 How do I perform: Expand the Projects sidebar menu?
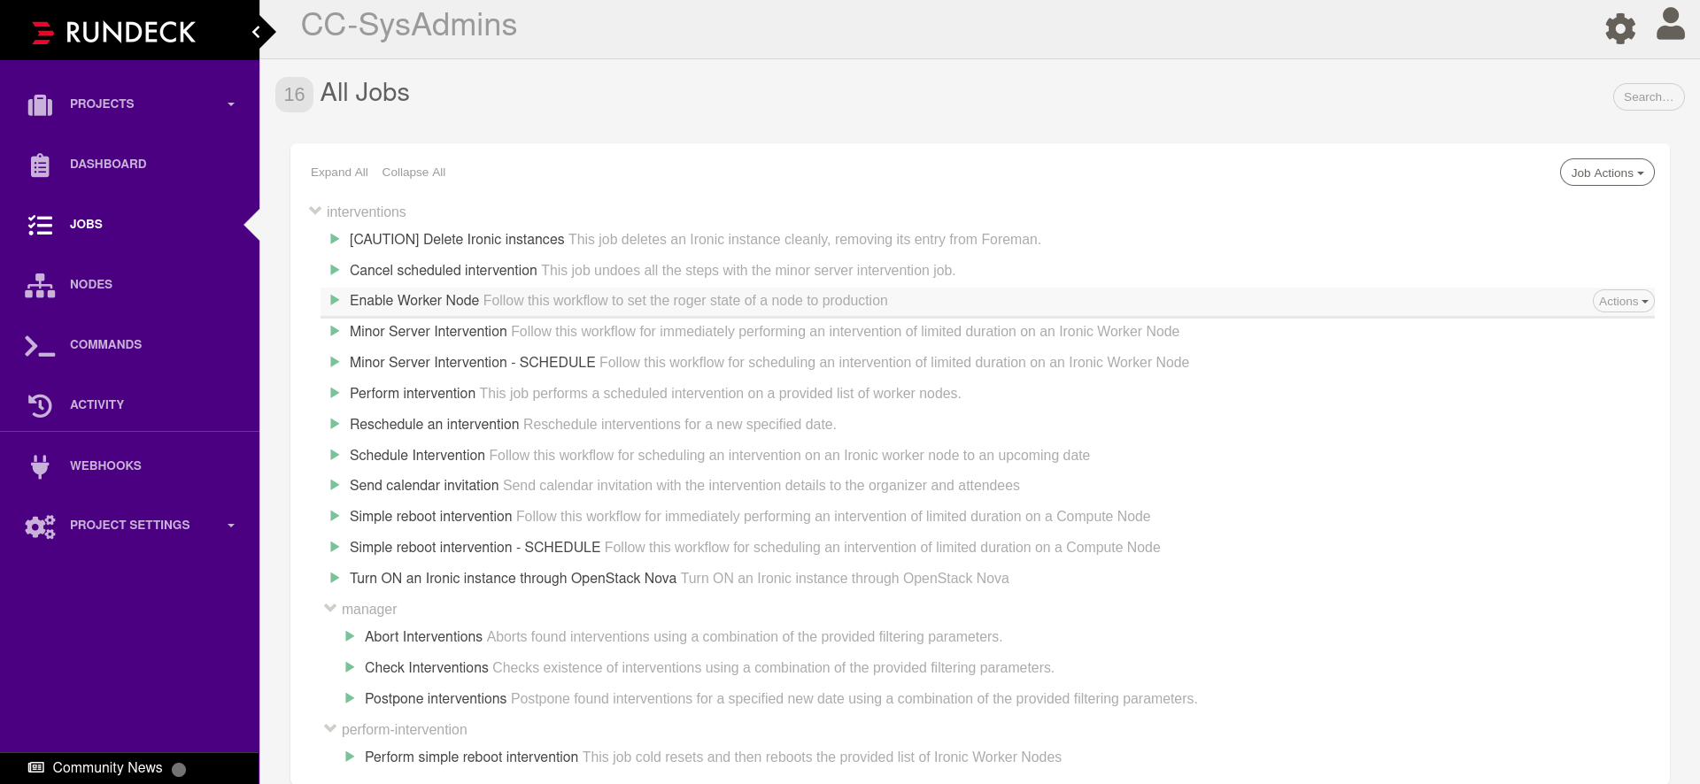[130, 104]
